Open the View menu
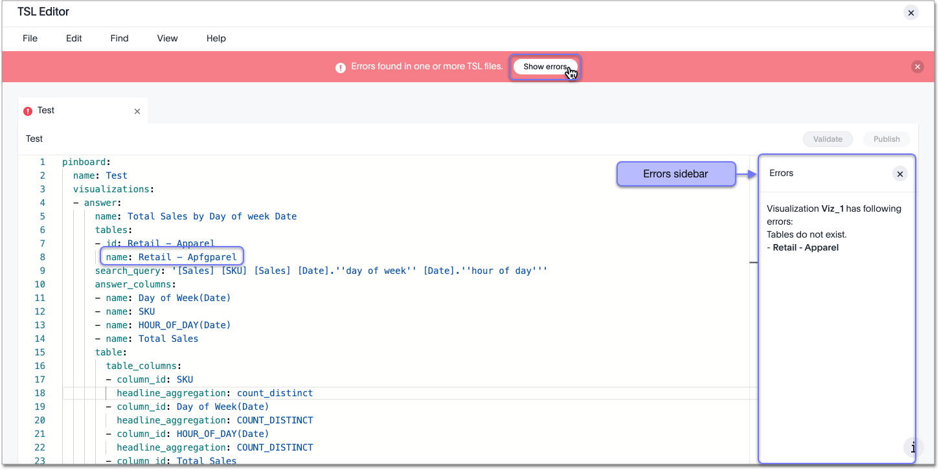Viewport: 939px width, 470px height. coord(167,38)
